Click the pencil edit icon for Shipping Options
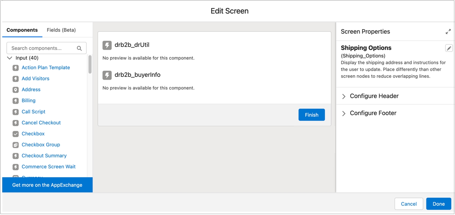The width and height of the screenshot is (455, 215). pyautogui.click(x=449, y=48)
